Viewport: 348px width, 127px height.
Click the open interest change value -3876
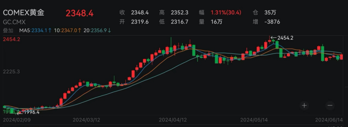pyautogui.click(x=272, y=22)
